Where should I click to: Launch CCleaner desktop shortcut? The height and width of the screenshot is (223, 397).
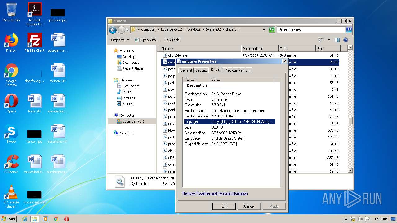point(11,164)
